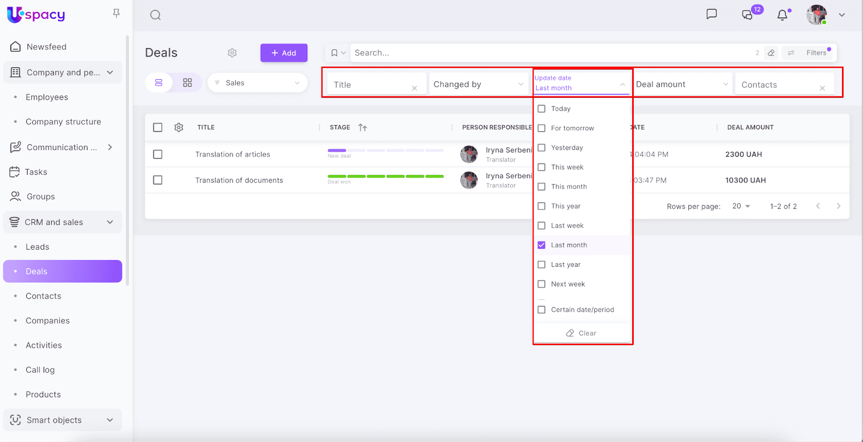Open Leads in the sidebar
This screenshot has width=863, height=442.
37,247
